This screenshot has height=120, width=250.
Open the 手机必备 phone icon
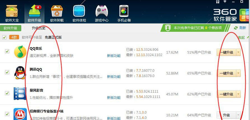124,11
